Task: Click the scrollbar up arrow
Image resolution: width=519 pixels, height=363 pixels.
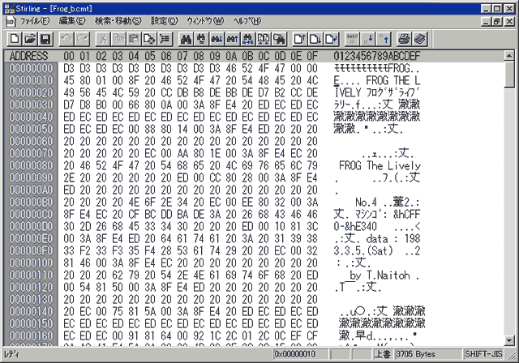Action: (x=509, y=56)
